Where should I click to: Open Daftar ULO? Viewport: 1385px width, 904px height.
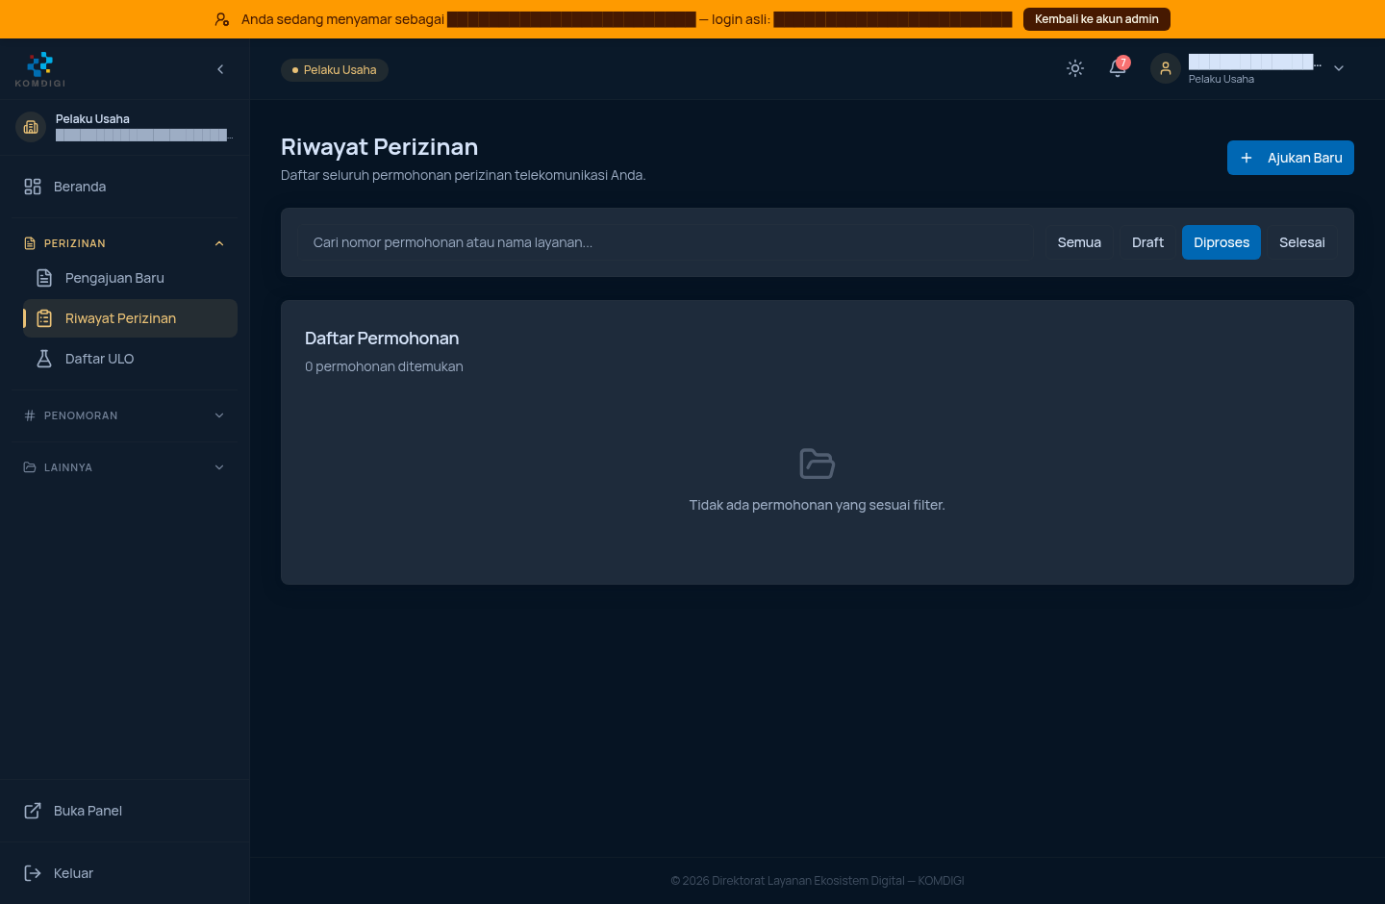[130, 359]
